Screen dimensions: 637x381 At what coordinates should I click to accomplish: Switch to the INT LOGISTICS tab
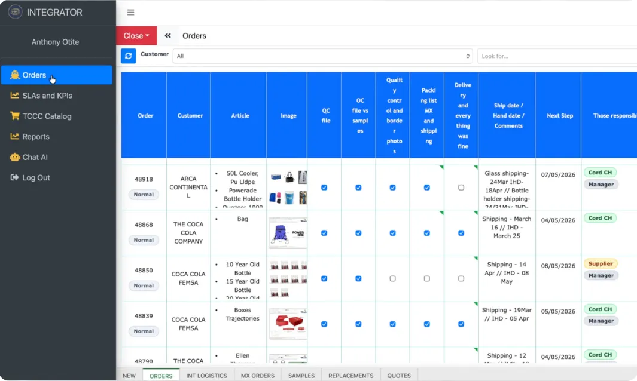(x=206, y=376)
